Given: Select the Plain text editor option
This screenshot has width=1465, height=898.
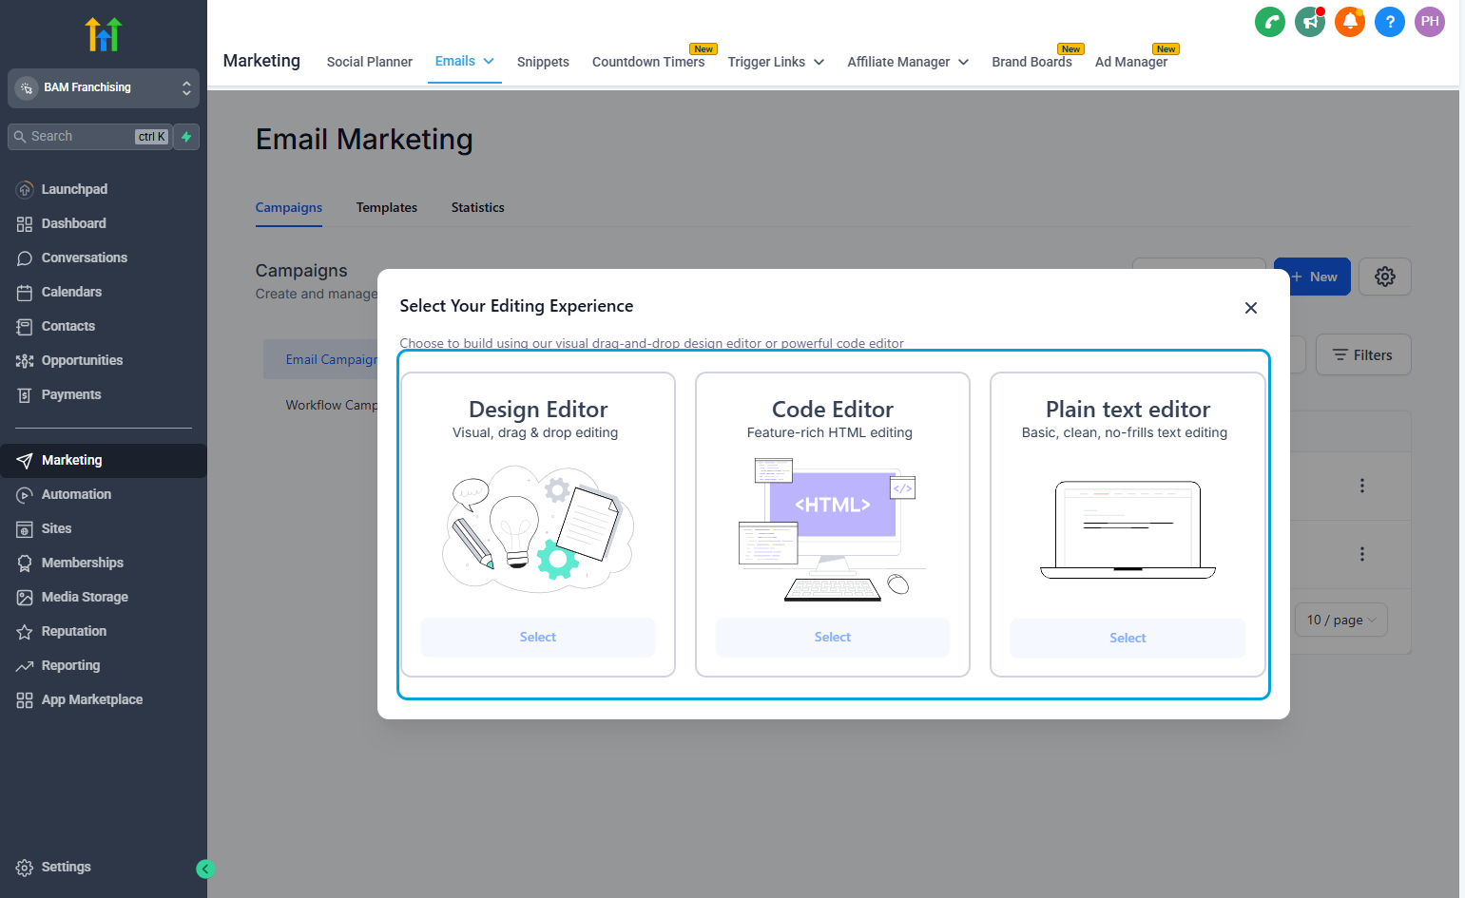Looking at the screenshot, I should (x=1128, y=638).
